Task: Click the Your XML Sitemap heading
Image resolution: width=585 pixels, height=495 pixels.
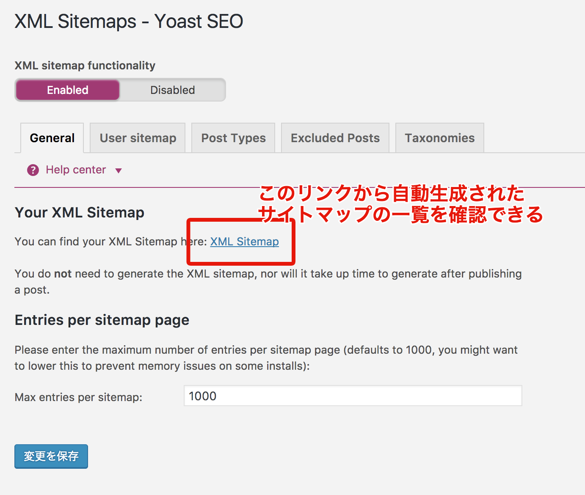Action: point(80,212)
